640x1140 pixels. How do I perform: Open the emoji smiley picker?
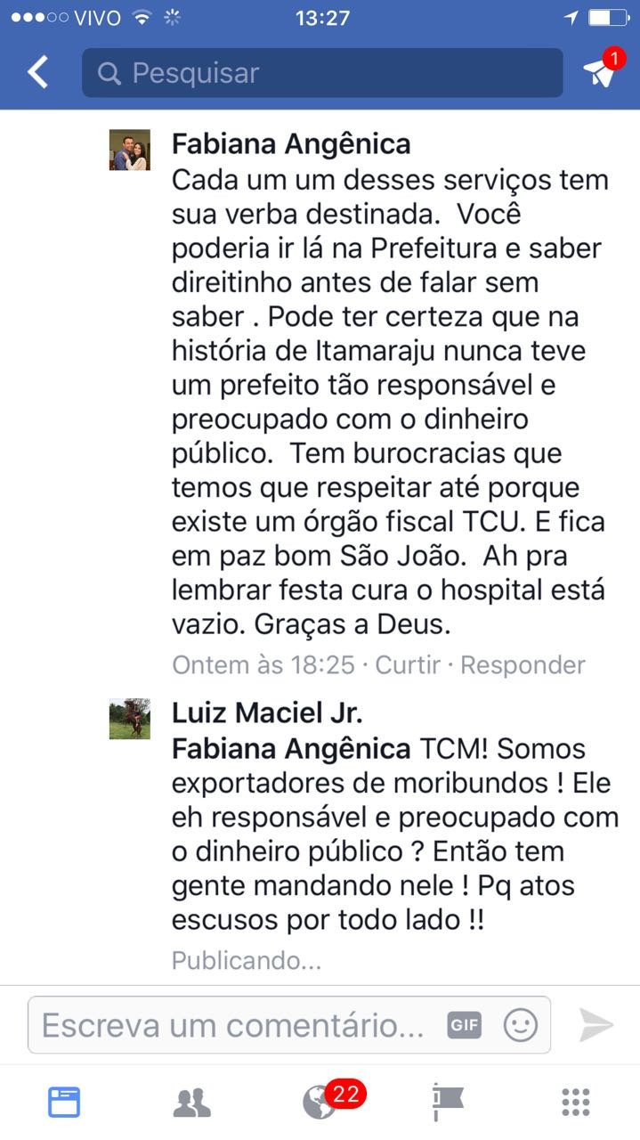click(521, 1025)
